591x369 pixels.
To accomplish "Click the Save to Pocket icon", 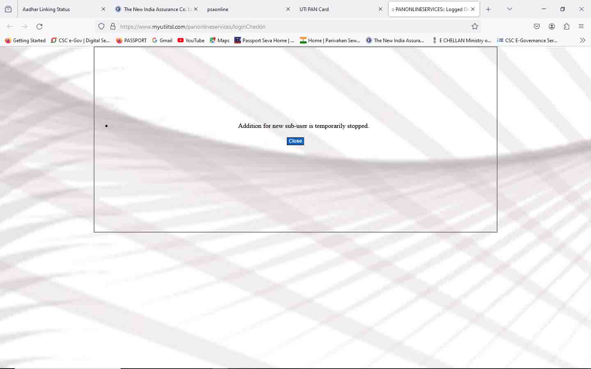I will (x=537, y=27).
